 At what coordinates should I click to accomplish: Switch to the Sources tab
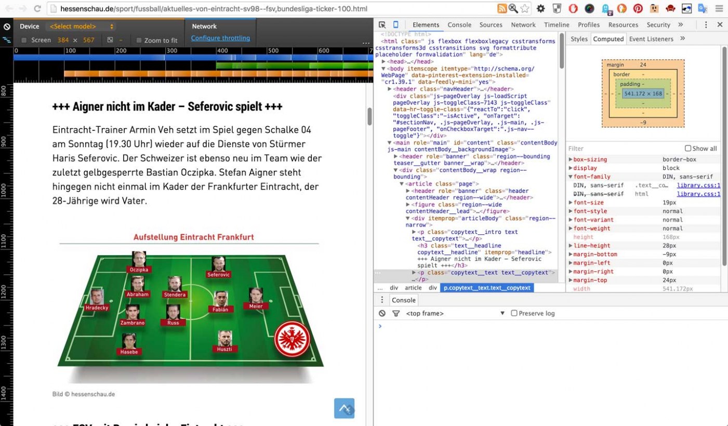tap(491, 24)
